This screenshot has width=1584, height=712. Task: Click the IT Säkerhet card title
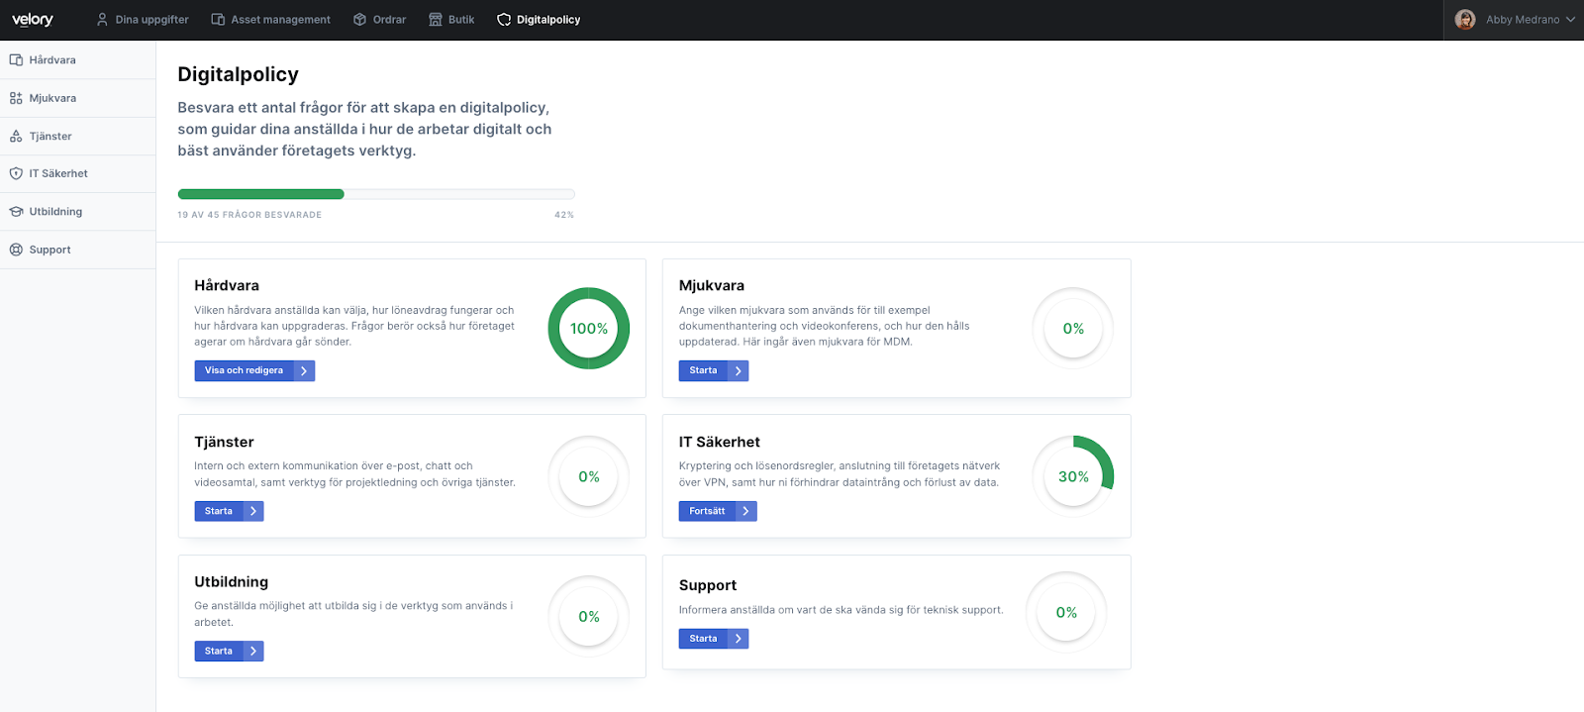(x=720, y=442)
